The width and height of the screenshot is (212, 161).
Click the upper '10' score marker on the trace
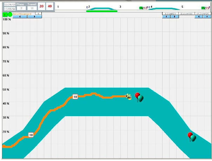click(x=75, y=96)
